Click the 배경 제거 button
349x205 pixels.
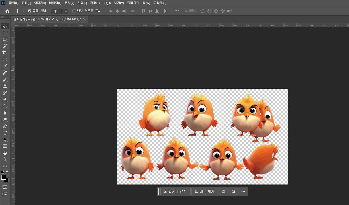205,191
